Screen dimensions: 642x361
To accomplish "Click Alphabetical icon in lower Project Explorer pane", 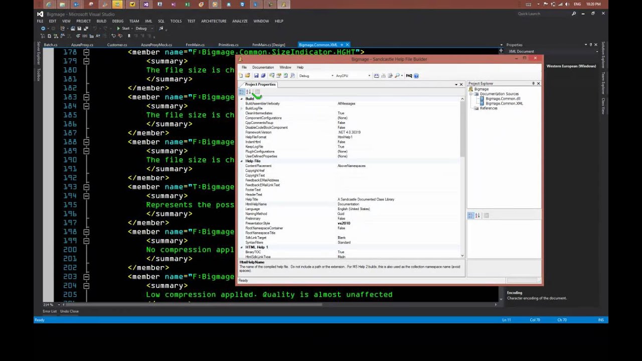I will (477, 216).
